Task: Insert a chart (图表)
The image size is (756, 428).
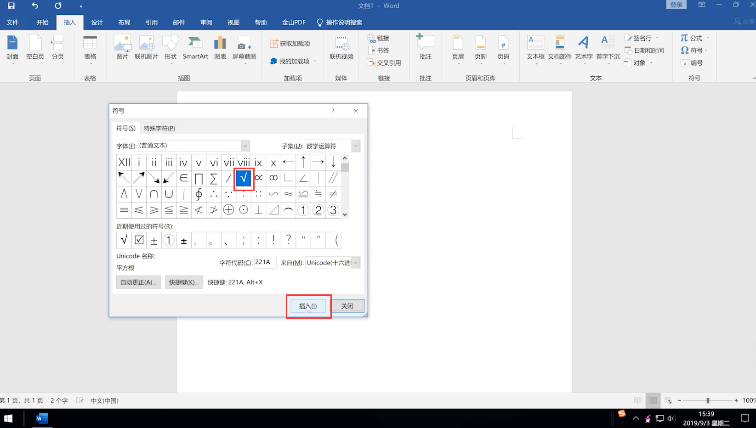Action: click(220, 48)
